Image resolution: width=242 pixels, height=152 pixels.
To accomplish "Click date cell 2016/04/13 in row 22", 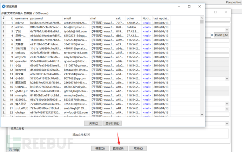I will 161,113.
